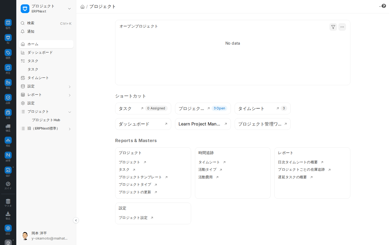The image size is (392, 245).
Task: Collapse the プロジェクト sidebar group chevron
Action: click(70, 112)
